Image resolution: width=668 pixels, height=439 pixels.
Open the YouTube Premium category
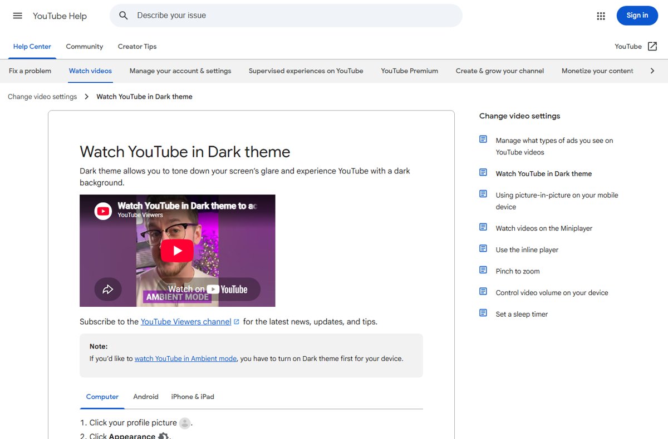point(410,71)
